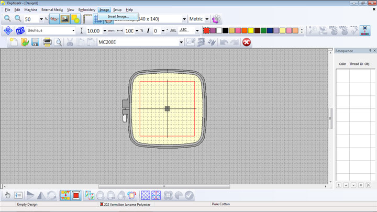Toggle italic lettering style
This screenshot has width=377, height=212.
click(148, 31)
